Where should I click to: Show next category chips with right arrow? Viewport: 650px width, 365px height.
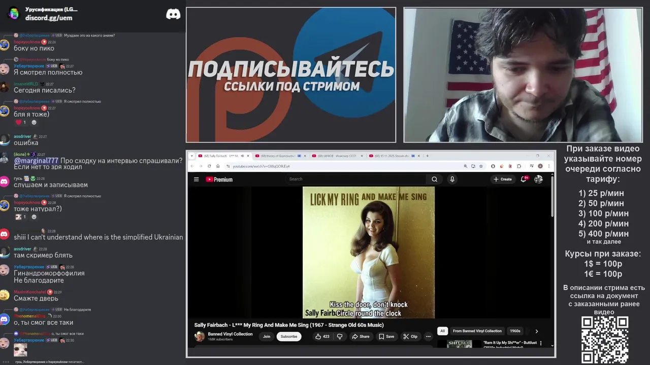coord(536,331)
